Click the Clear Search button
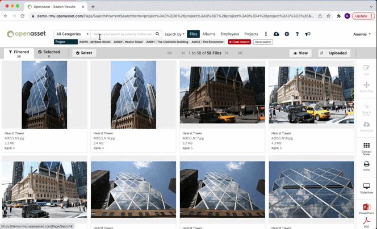The height and width of the screenshot is (229, 377). coord(240,42)
